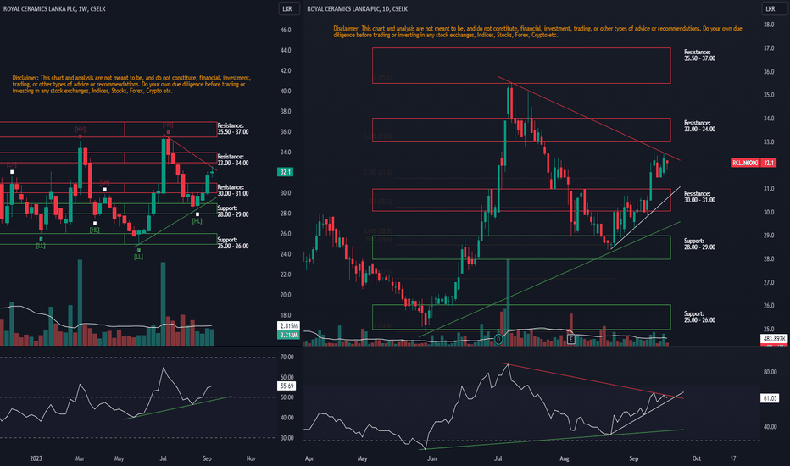Click the 2.815M volume label
790x466 pixels.
(x=289, y=326)
